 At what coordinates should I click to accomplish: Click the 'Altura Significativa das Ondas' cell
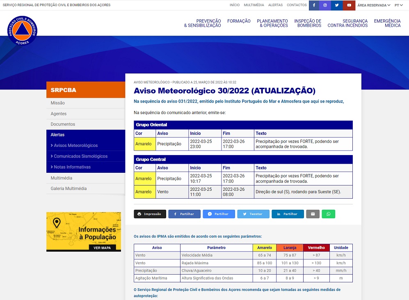click(217, 278)
